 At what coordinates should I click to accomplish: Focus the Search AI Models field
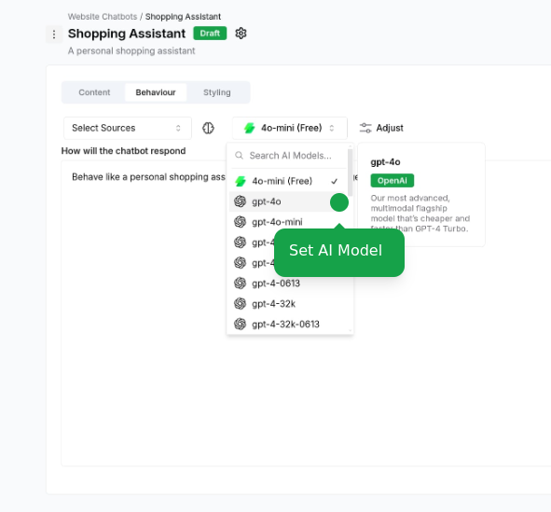tap(290, 156)
